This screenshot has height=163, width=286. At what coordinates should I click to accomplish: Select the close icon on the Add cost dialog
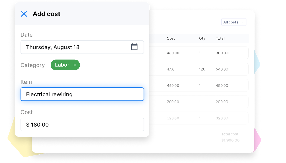(x=24, y=14)
